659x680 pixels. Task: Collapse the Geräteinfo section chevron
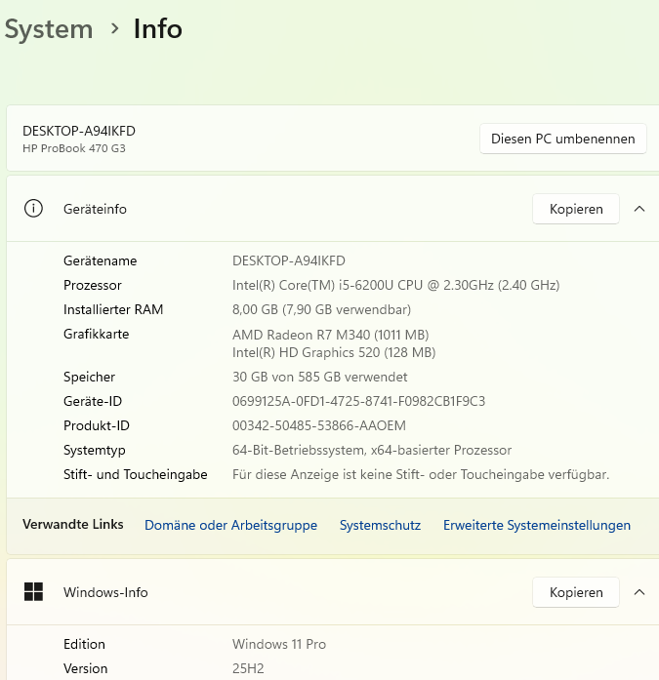point(639,209)
